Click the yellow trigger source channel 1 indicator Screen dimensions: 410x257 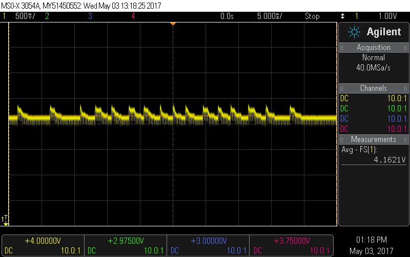(356, 16)
